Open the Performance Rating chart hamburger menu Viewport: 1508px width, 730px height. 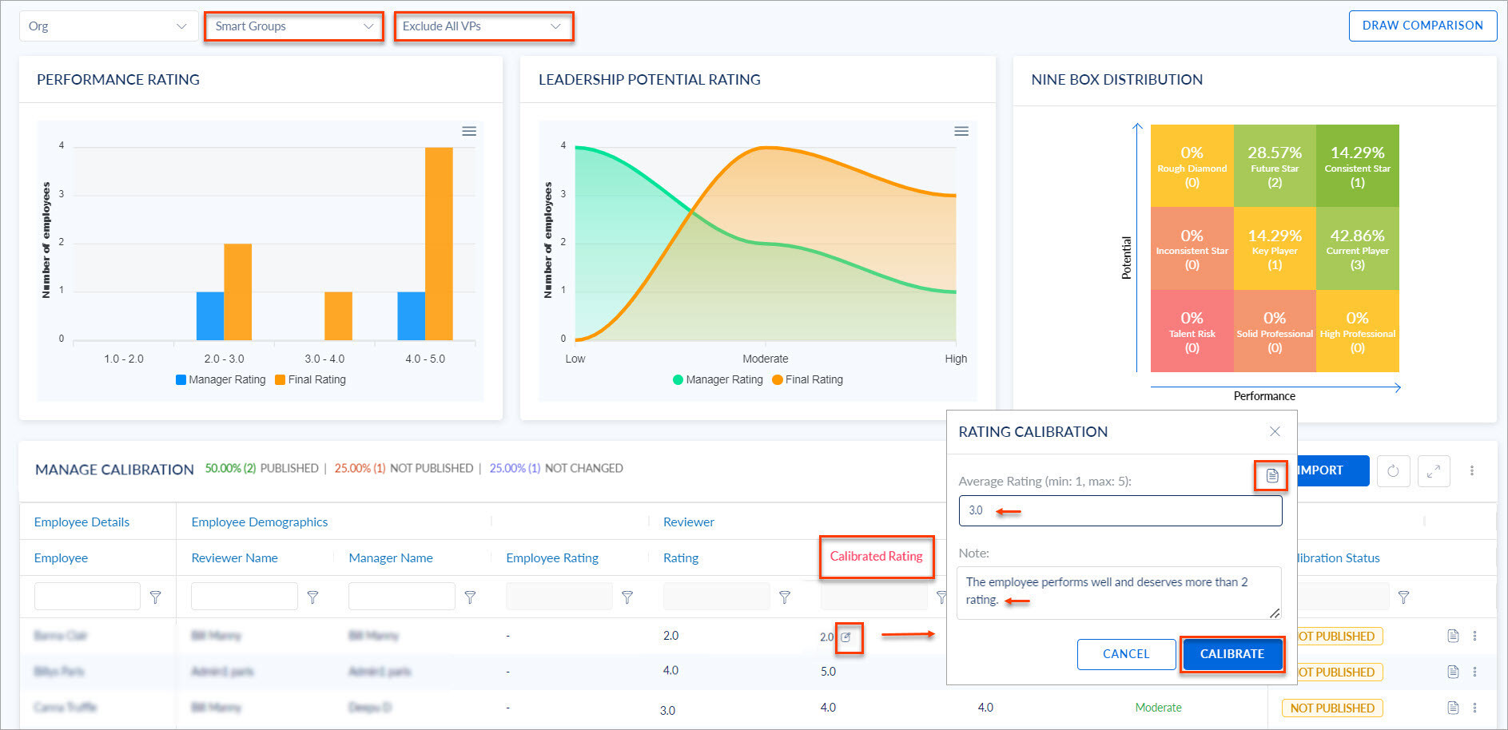point(469,131)
